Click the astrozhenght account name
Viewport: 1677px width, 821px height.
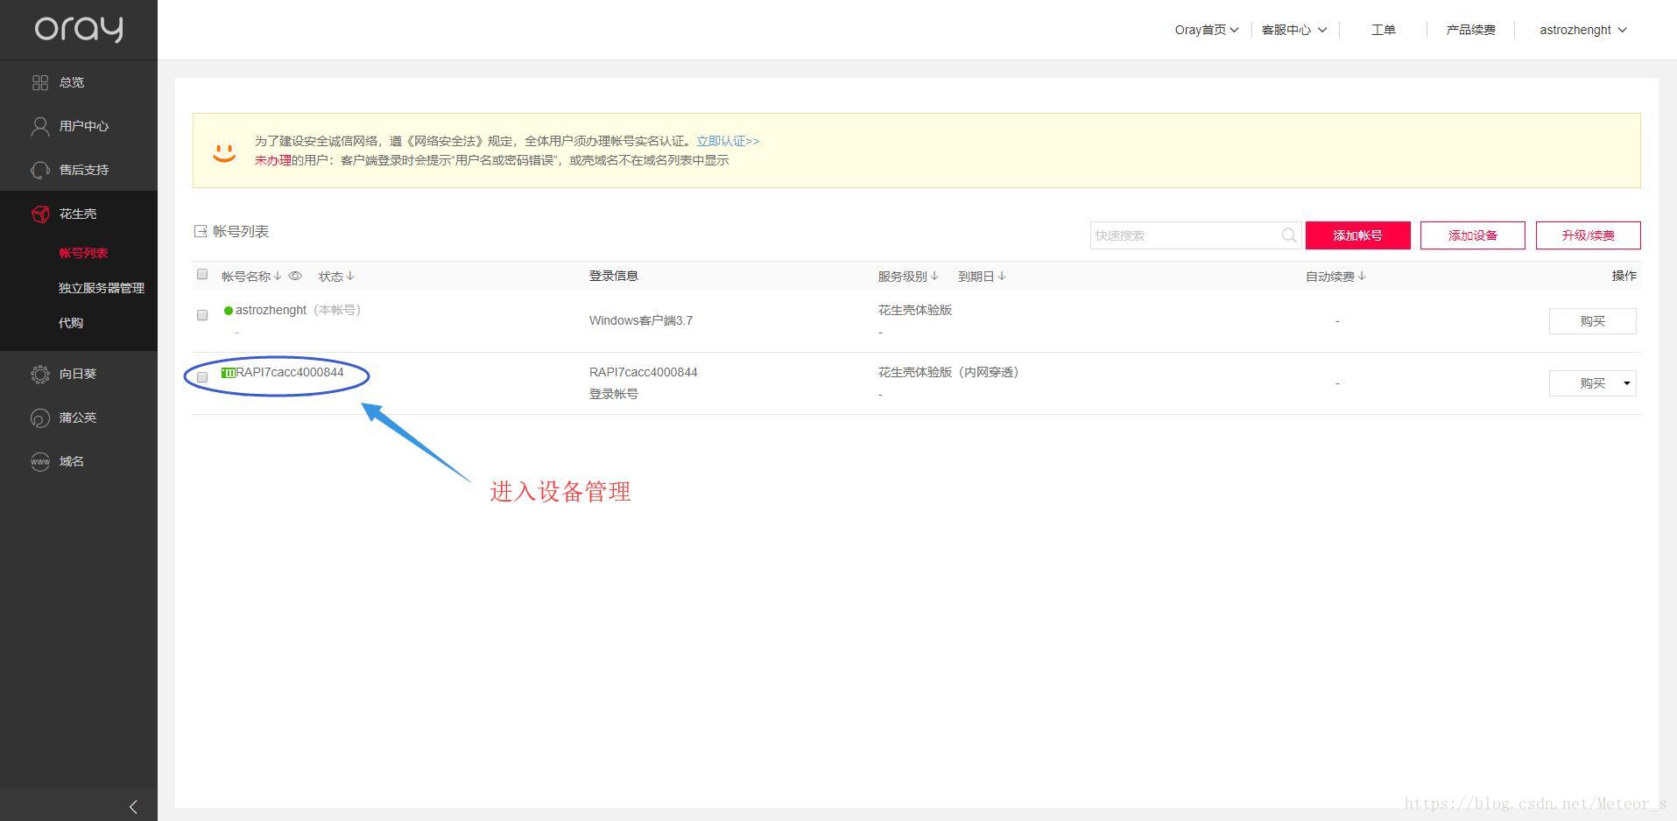pos(271,311)
